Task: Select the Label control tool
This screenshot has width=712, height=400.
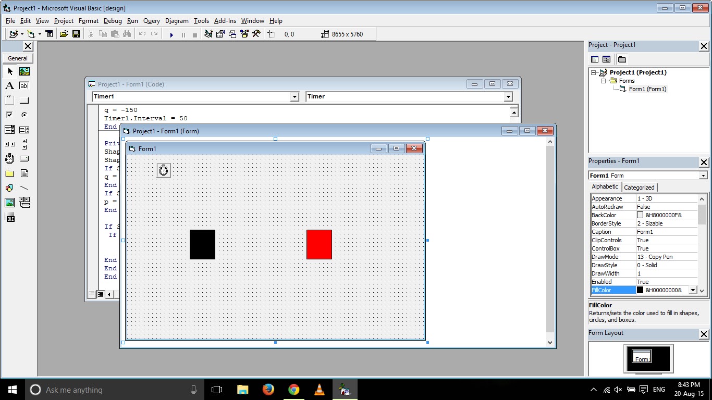Action: click(x=9, y=85)
